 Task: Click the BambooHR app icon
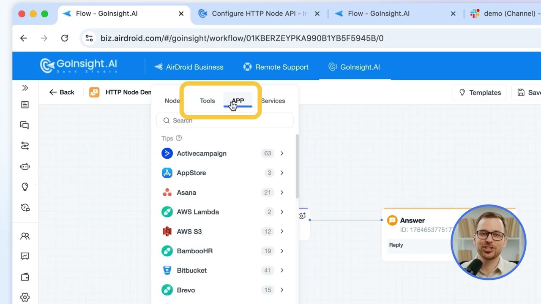167,251
